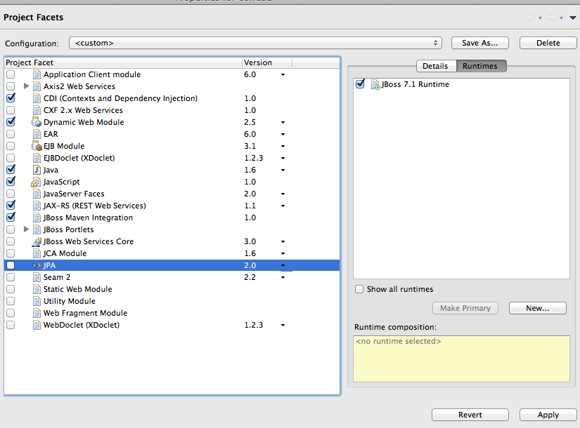
Task: Click the EJBDoclet (XDoclet) icon
Action: pyautogui.click(x=37, y=158)
